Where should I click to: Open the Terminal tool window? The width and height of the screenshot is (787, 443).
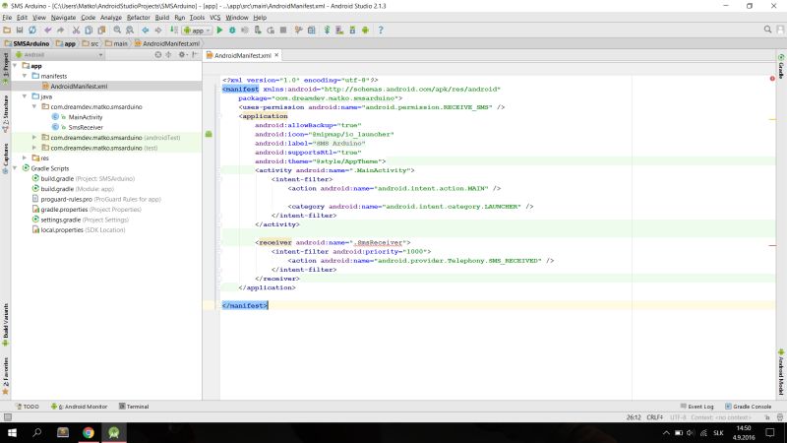(134, 407)
